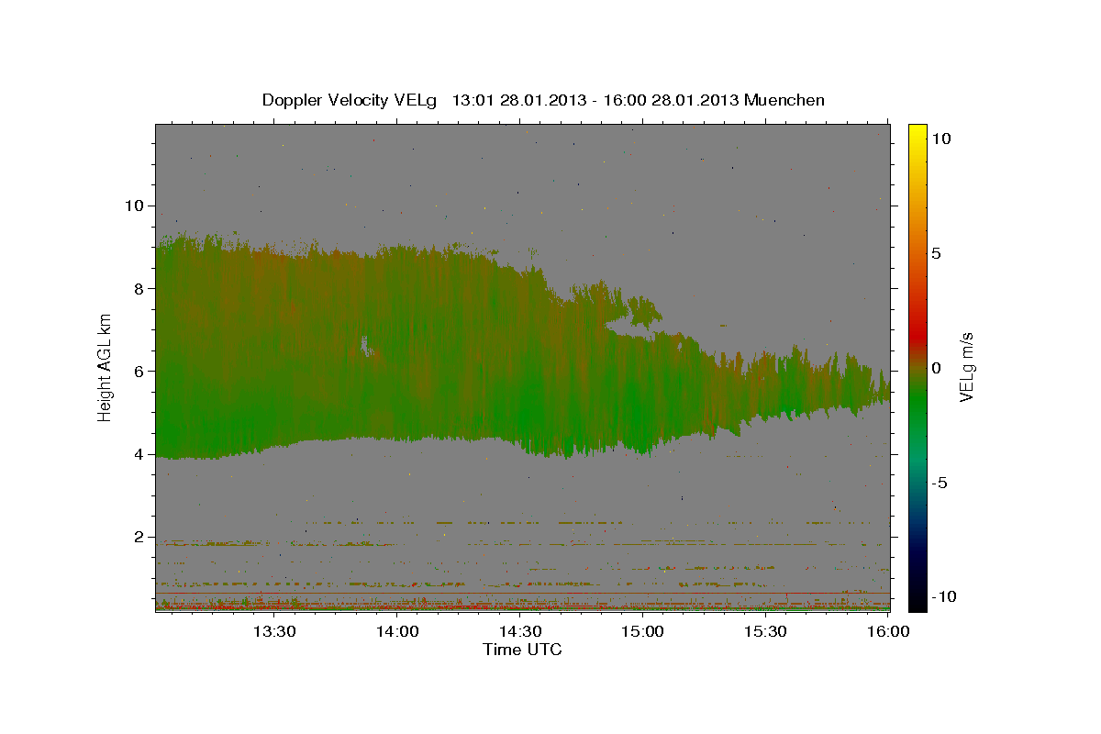This screenshot has width=1101, height=734.
Task: Click the 'Height AGL km' y-axis label
Action: (106, 366)
